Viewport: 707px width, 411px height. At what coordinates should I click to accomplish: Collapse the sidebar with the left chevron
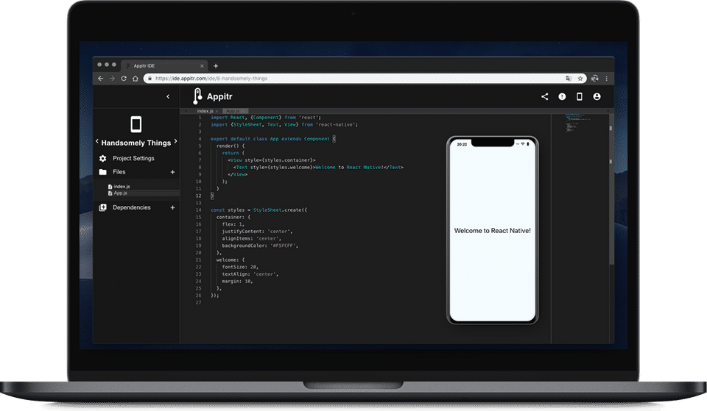(168, 96)
